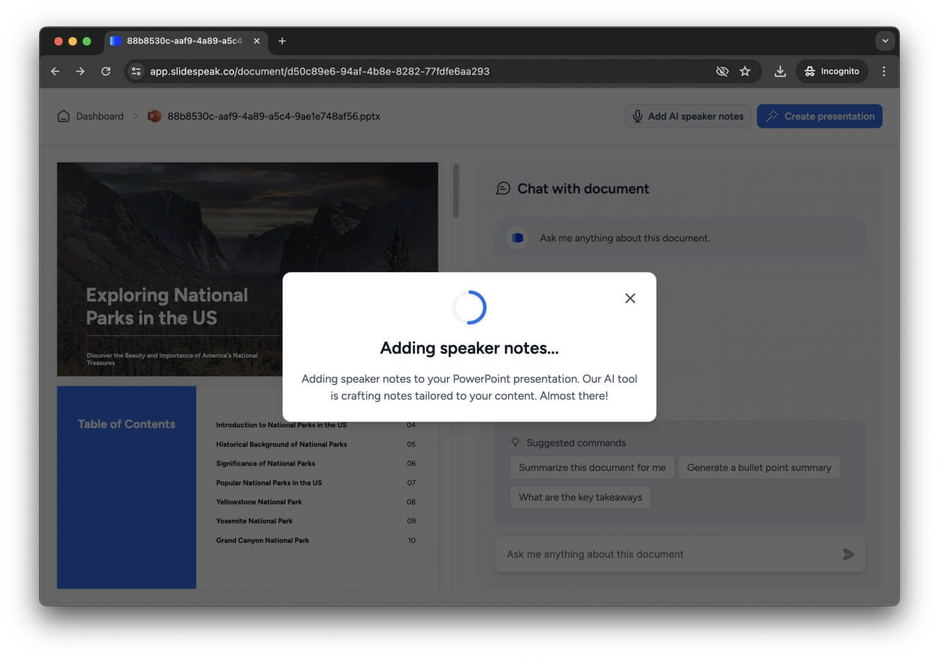Click the microphone icon on Add AI speaker notes

(x=638, y=116)
